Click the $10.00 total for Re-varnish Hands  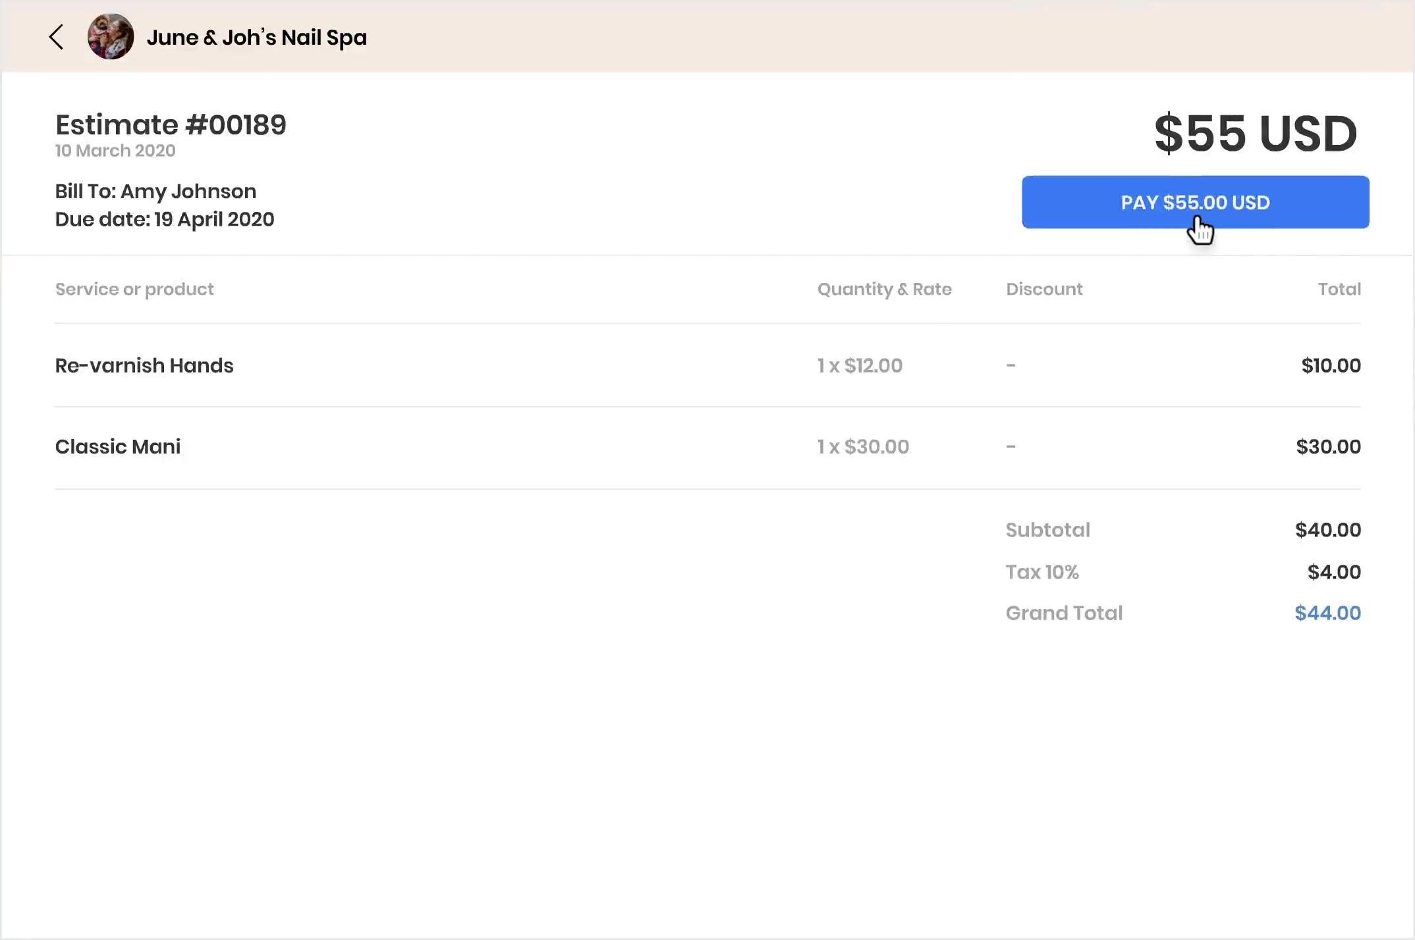[1331, 365]
